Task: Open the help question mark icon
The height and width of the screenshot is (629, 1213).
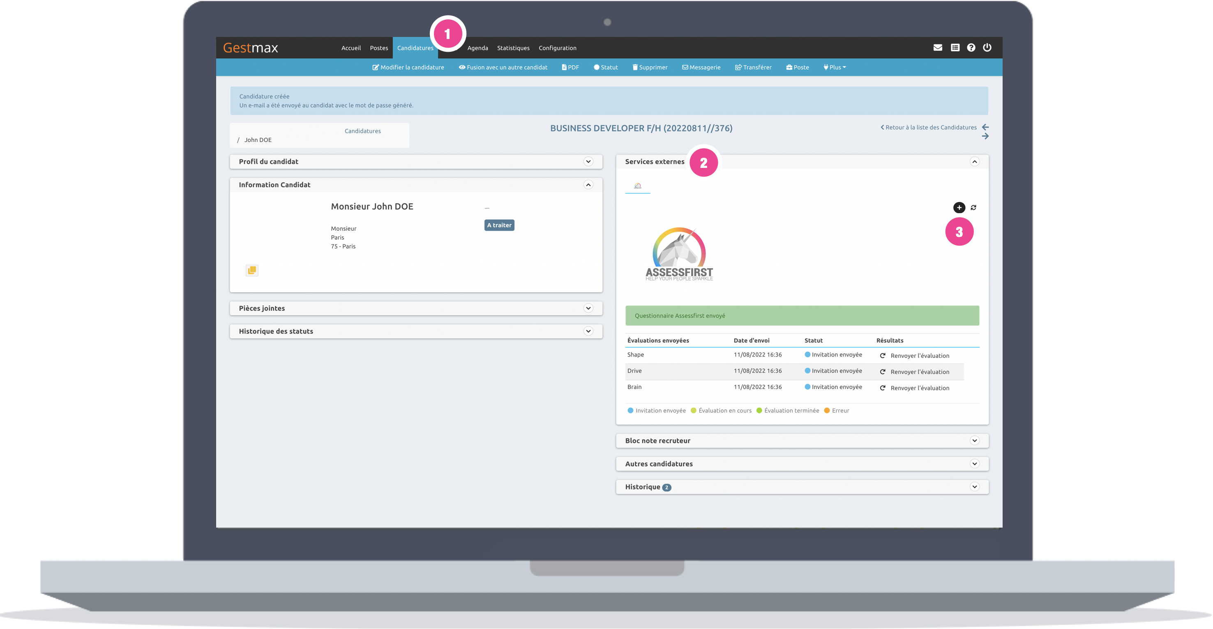Action: pyautogui.click(x=971, y=48)
